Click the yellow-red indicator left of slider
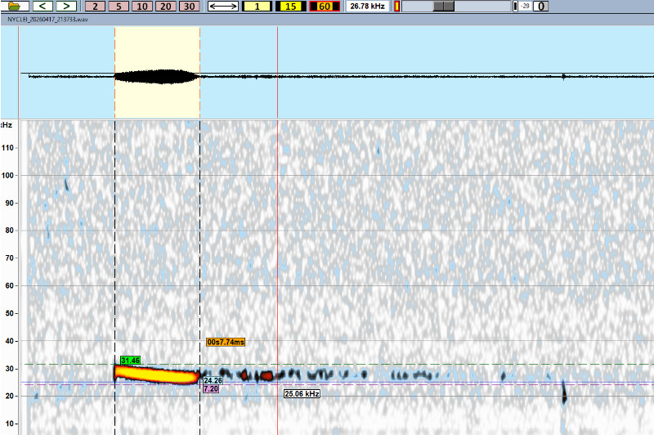654x435 pixels. coord(397,7)
